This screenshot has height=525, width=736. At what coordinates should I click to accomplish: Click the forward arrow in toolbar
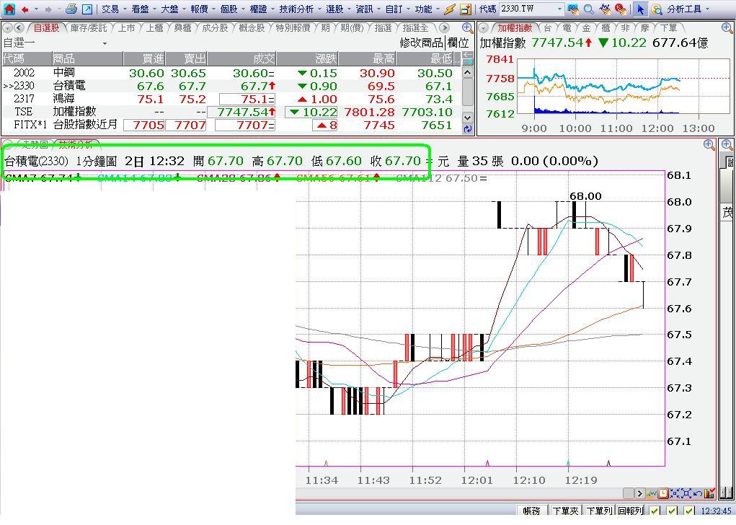coord(48,9)
